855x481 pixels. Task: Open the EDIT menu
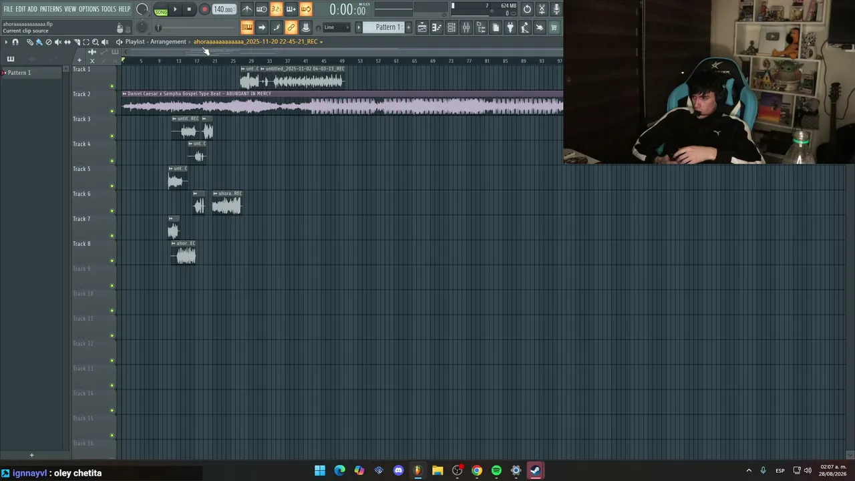(21, 9)
